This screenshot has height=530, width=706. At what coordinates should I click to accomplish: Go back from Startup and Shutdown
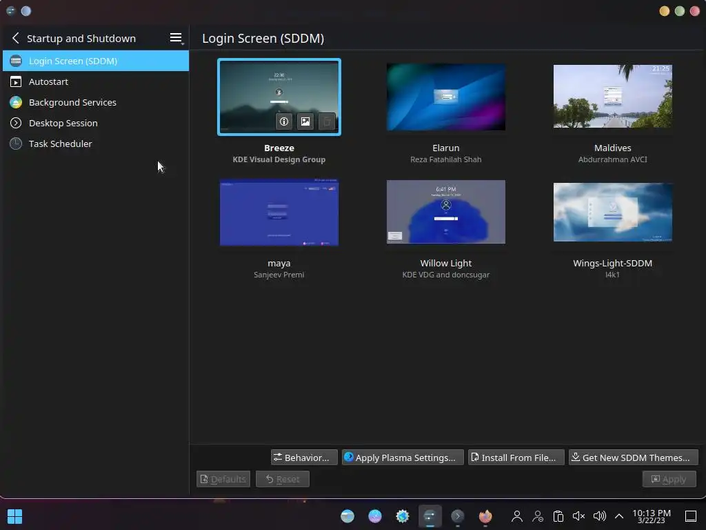[x=16, y=39]
